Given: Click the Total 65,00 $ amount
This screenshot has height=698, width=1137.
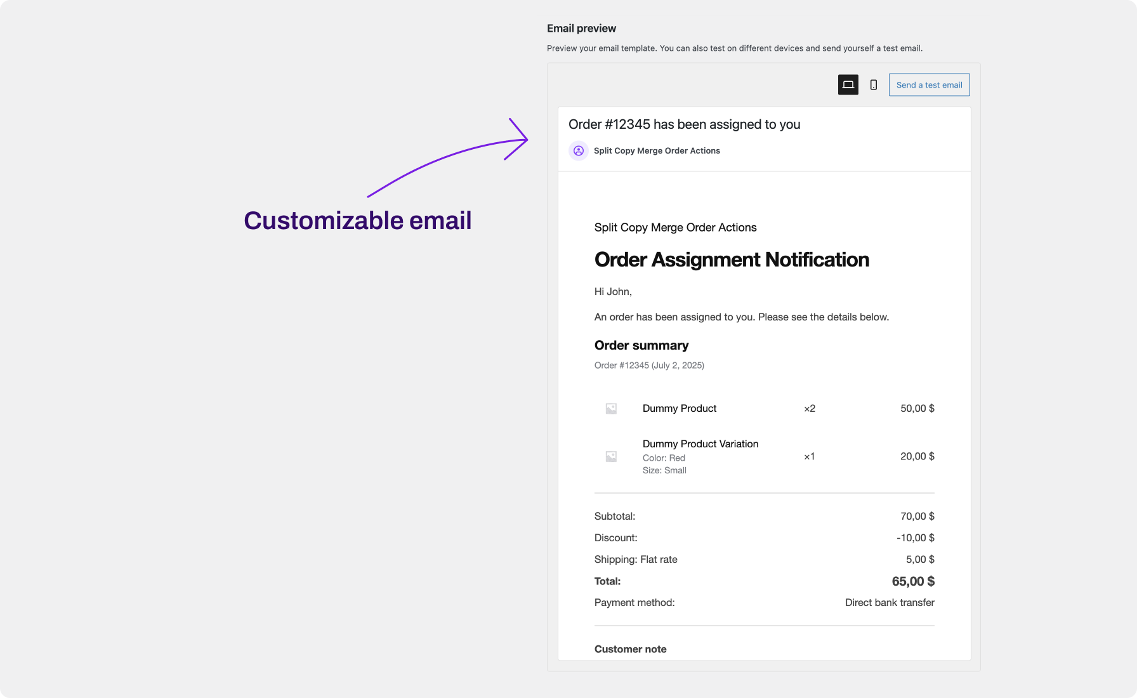Looking at the screenshot, I should click(x=914, y=581).
